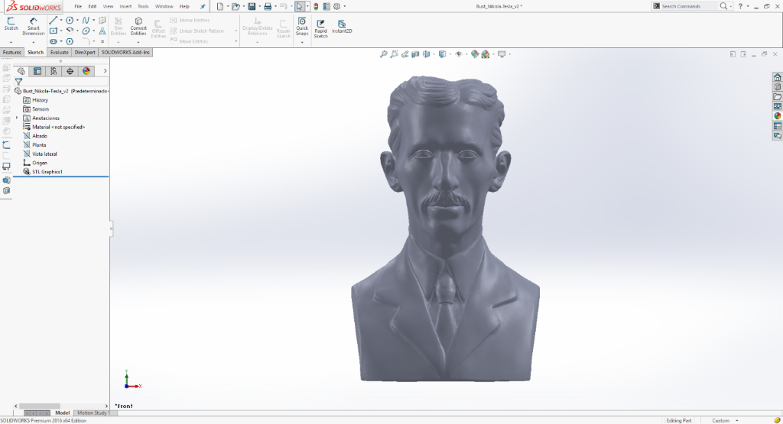Open SOLIDWORKS Resources home panel

tap(778, 77)
